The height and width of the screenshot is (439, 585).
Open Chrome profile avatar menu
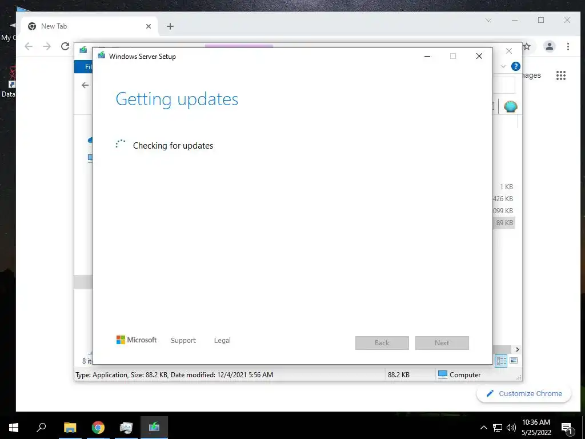[550, 46]
